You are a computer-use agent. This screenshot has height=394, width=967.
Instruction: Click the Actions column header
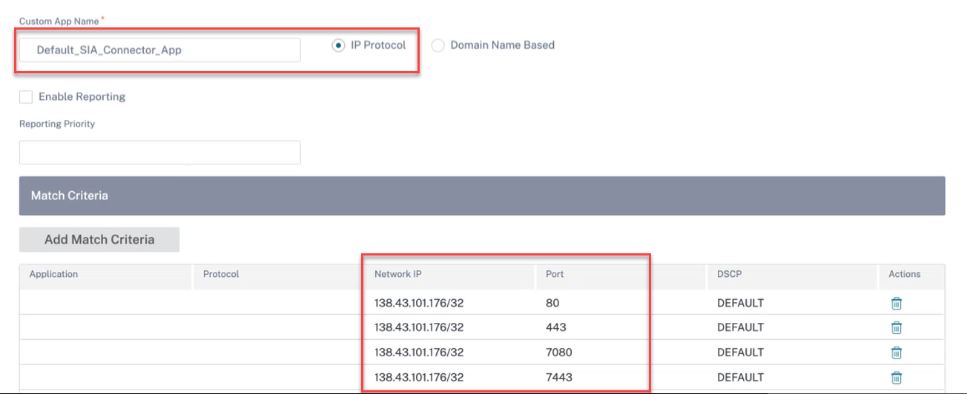pos(905,274)
